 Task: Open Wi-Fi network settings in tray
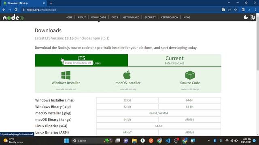(227, 141)
